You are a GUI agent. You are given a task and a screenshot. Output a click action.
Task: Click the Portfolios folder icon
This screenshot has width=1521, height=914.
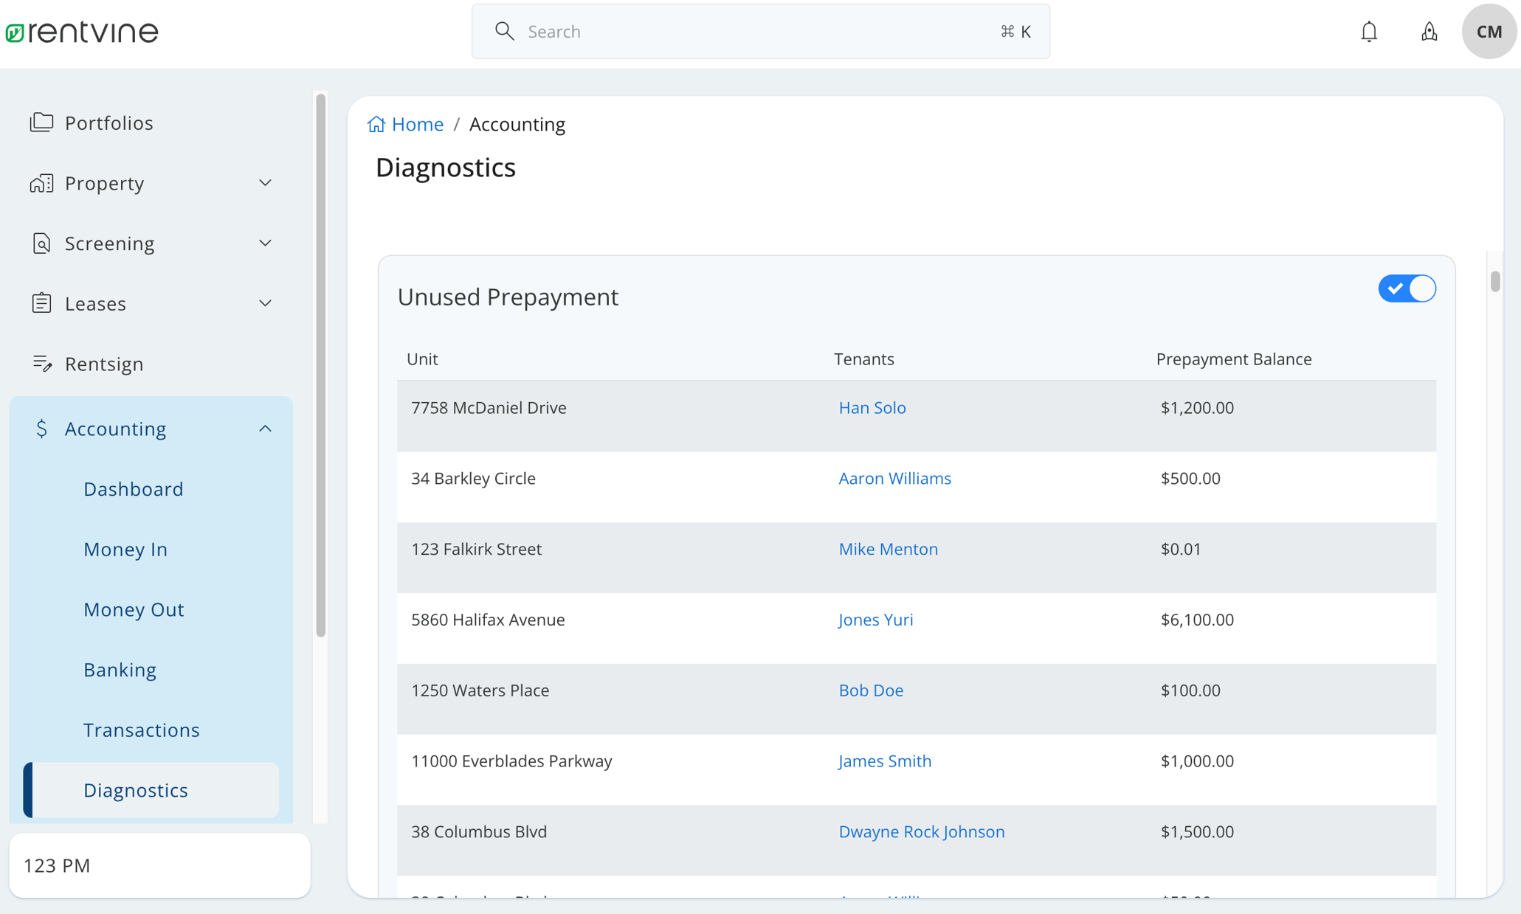pos(42,122)
